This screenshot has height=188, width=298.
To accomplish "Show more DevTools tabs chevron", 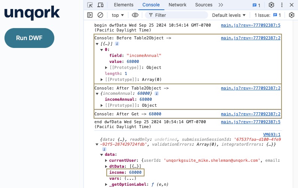I will pos(221,5).
